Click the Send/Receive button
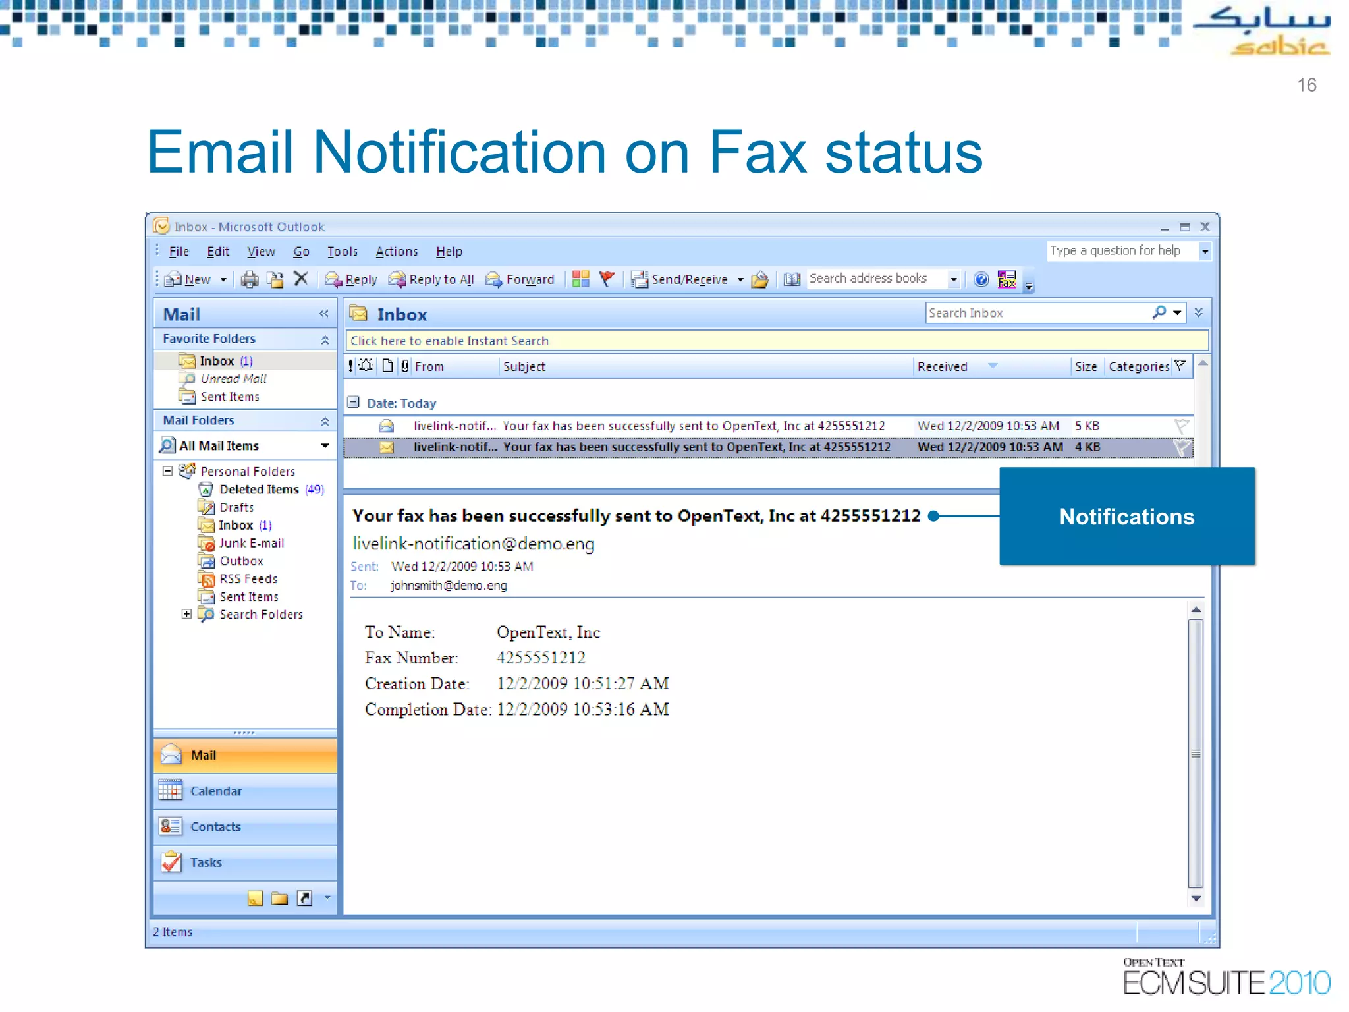1349x1012 pixels. tap(681, 280)
